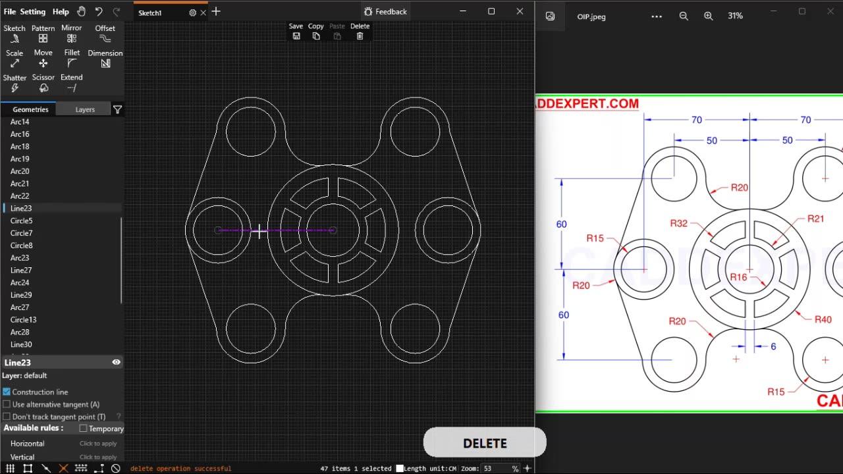The height and width of the screenshot is (474, 843).
Task: Check the Temporary rules checkbox
Action: [x=83, y=429]
